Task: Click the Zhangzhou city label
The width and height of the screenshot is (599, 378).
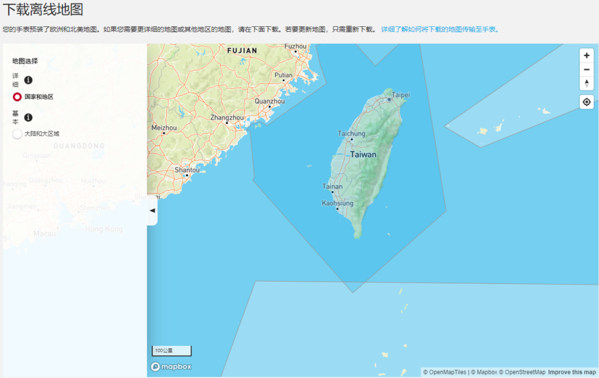Action: point(227,117)
